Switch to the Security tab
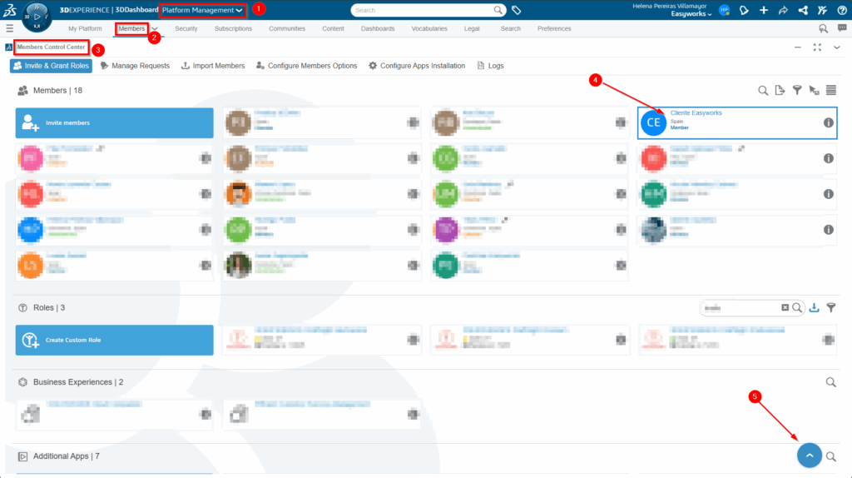 pos(186,28)
